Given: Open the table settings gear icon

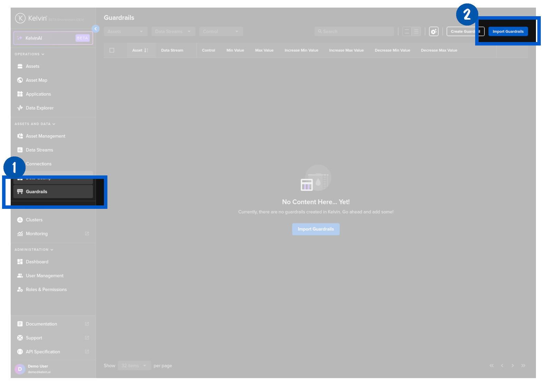Looking at the screenshot, I should pos(434,31).
